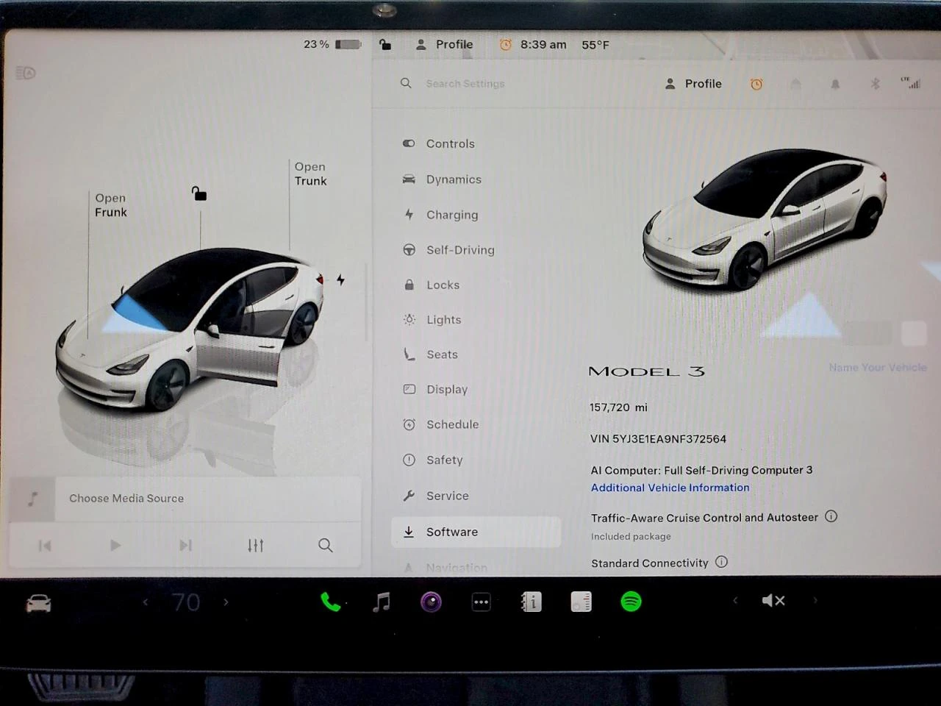Open the Frunk
941x706 pixels.
tap(110, 205)
